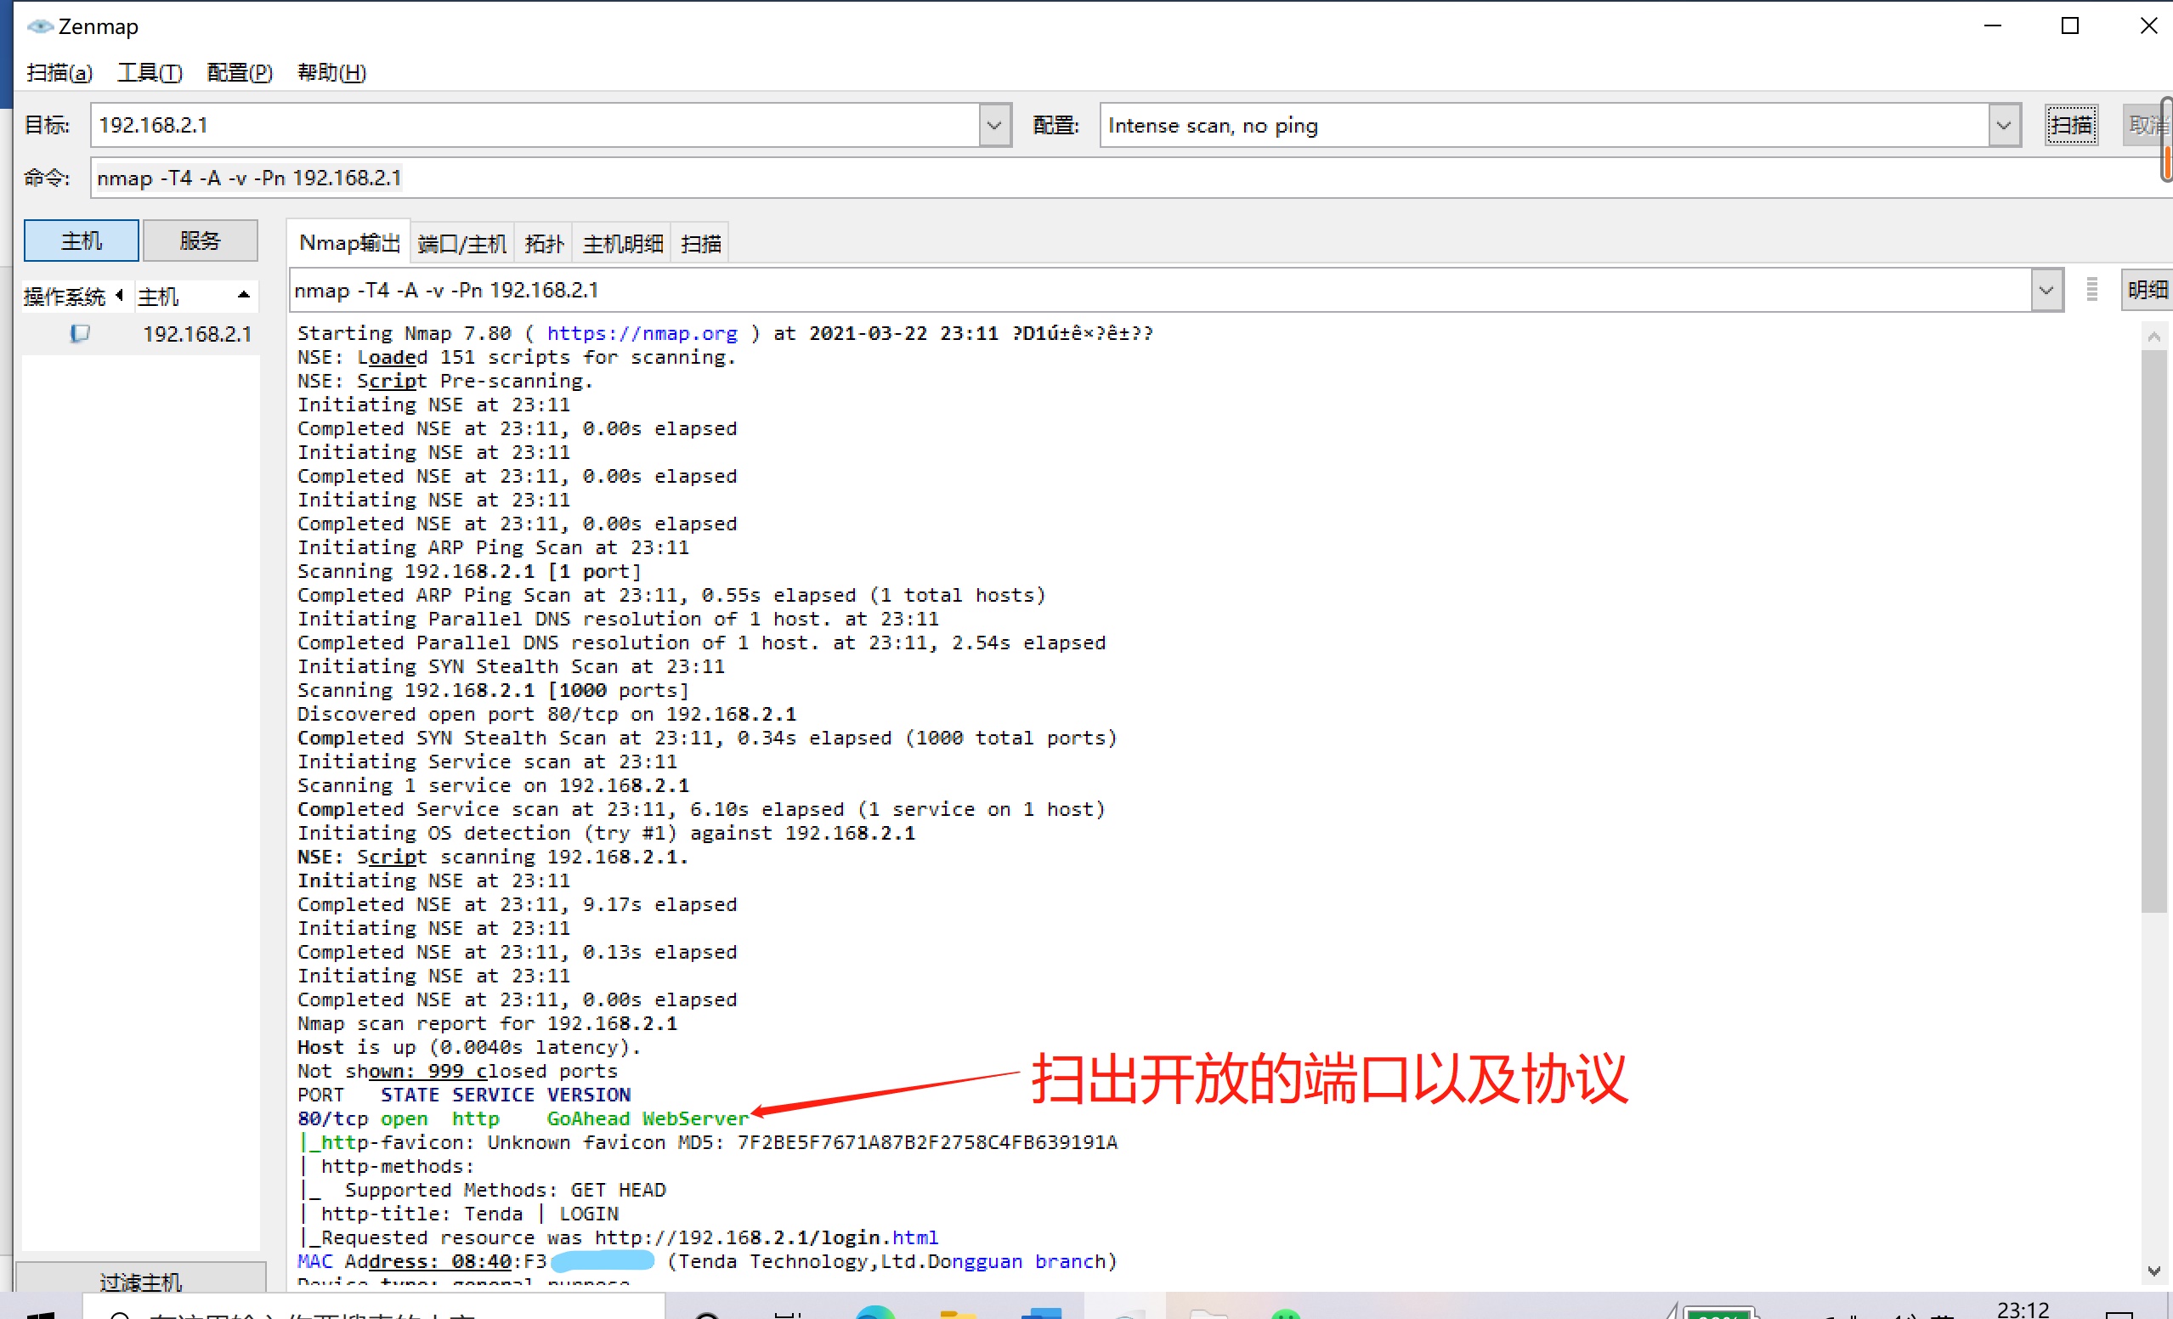Click 'Nmap scan report for 192.168.2.1' line
Viewport: 2173px width, 1319px height.
click(488, 1023)
